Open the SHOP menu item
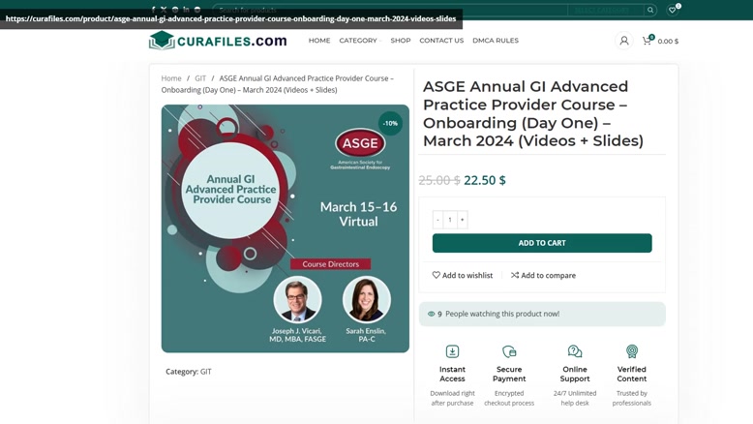 coord(401,41)
